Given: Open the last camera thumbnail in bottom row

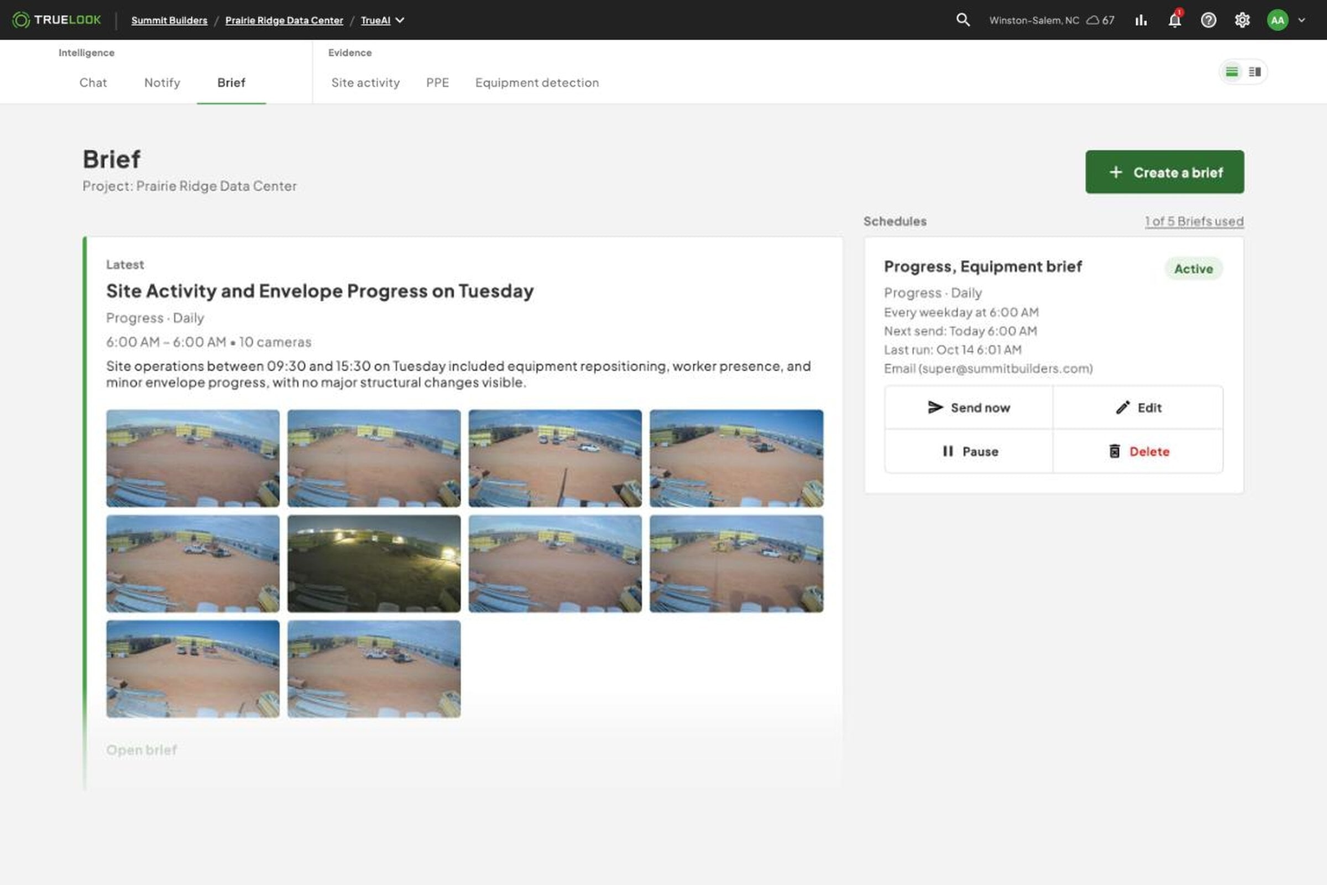Looking at the screenshot, I should coord(374,669).
